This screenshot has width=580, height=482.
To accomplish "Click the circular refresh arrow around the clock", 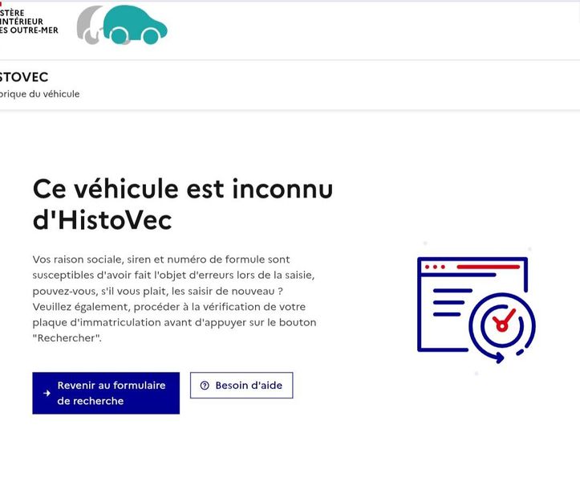I will pos(502,328).
